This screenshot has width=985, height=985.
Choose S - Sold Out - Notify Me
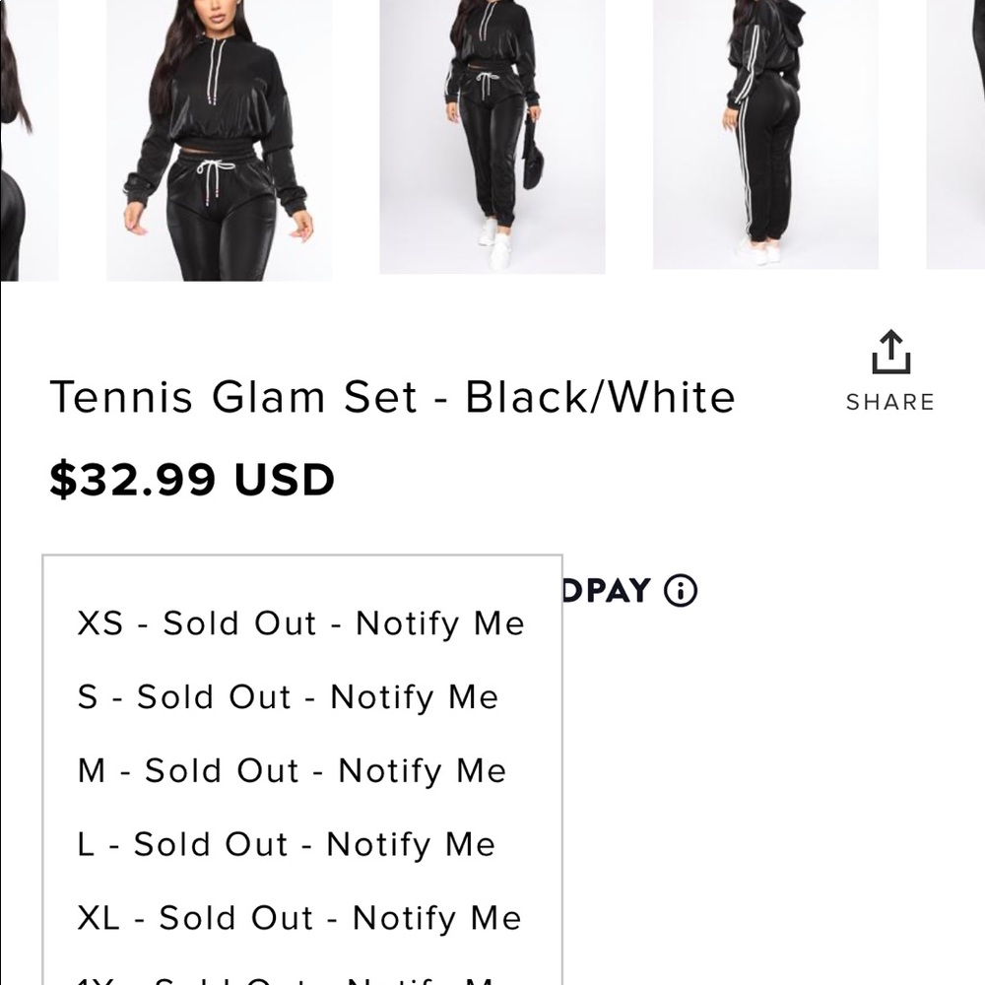288,696
